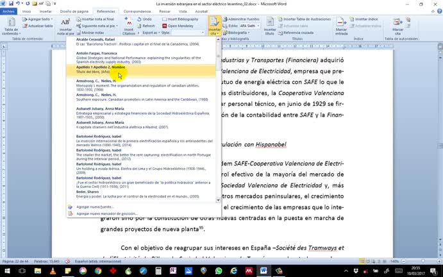Image resolution: width=443 pixels, height=277 pixels.
Task: Click Open Mendeley
Action: pos(178,26)
